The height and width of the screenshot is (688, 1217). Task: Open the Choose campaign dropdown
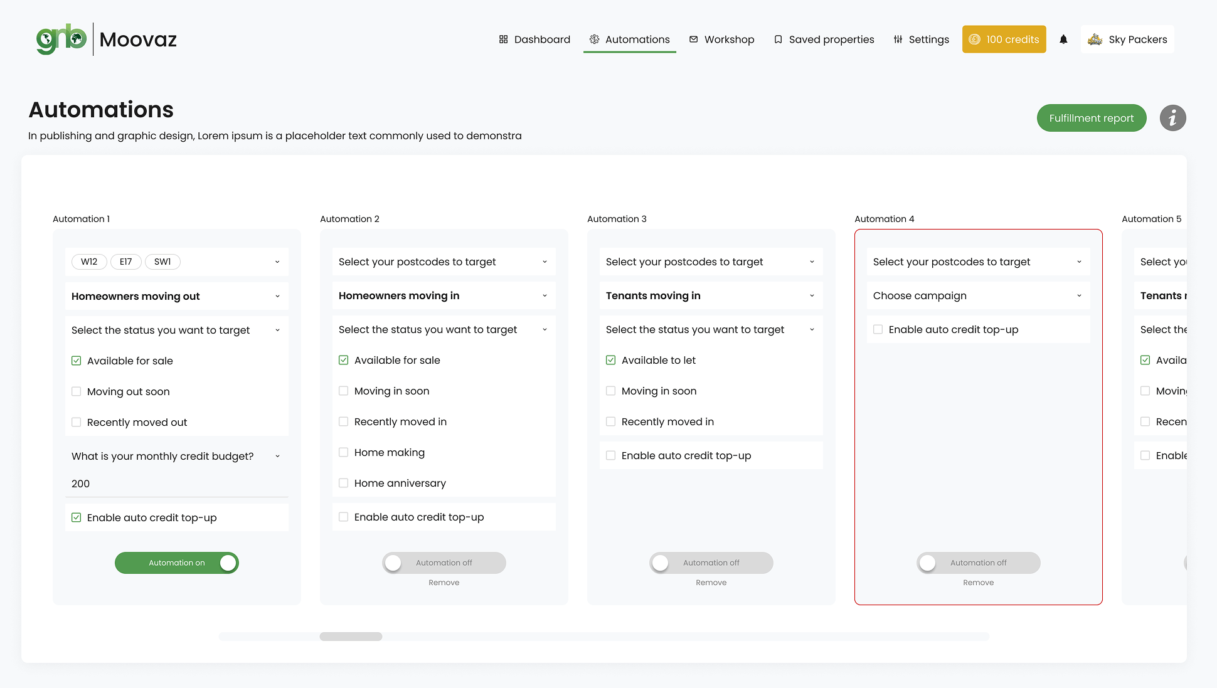pyautogui.click(x=978, y=295)
